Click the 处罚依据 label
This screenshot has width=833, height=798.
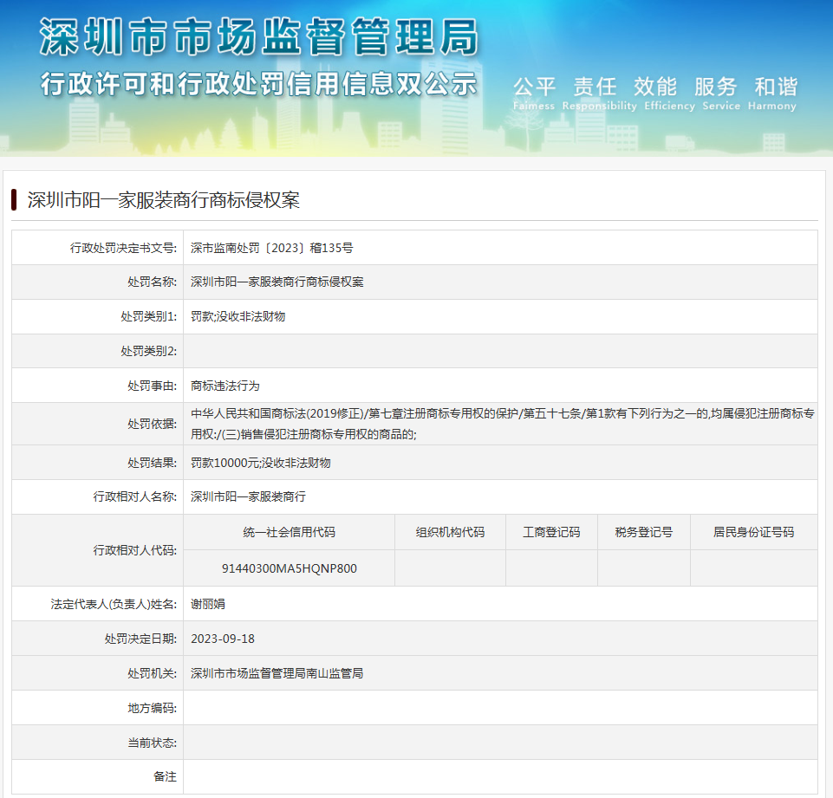(x=152, y=424)
